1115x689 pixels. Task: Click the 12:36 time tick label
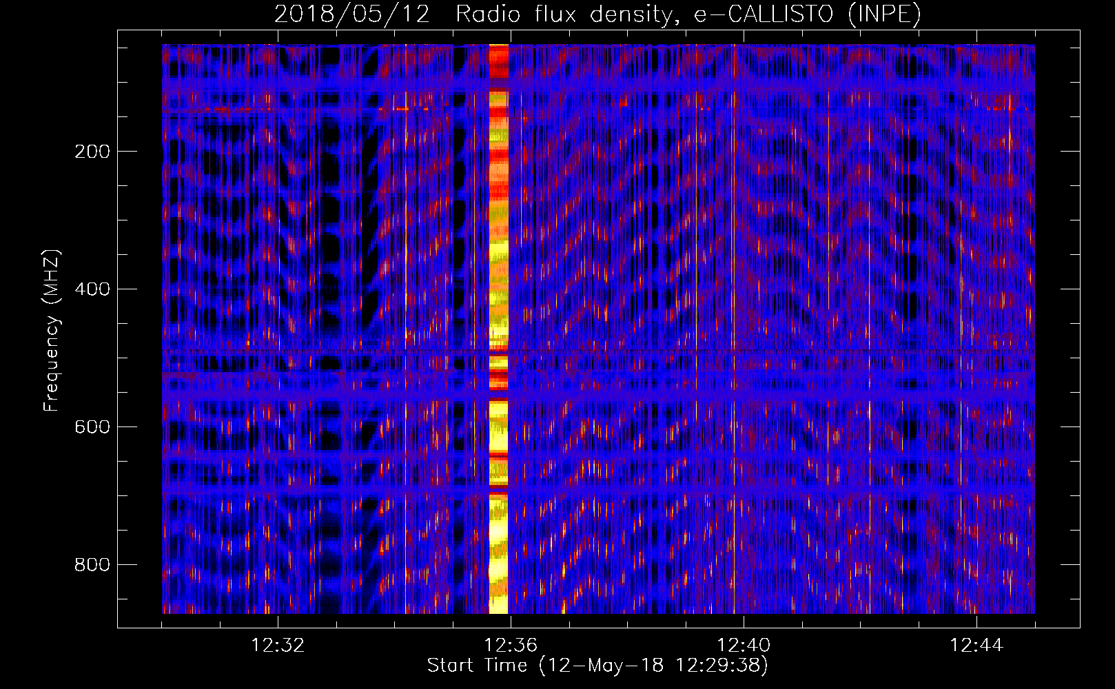[x=511, y=646]
